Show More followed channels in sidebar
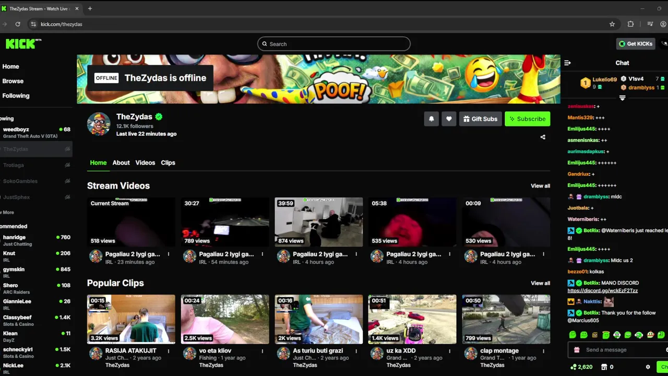The width and height of the screenshot is (668, 376). tap(7, 213)
